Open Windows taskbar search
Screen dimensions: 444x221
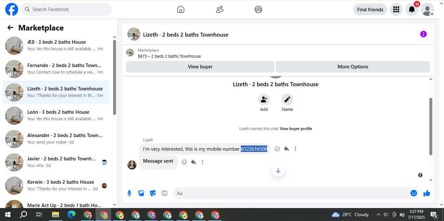point(23,215)
